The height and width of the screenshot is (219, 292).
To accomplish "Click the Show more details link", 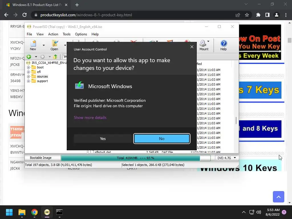I will pos(90,117).
